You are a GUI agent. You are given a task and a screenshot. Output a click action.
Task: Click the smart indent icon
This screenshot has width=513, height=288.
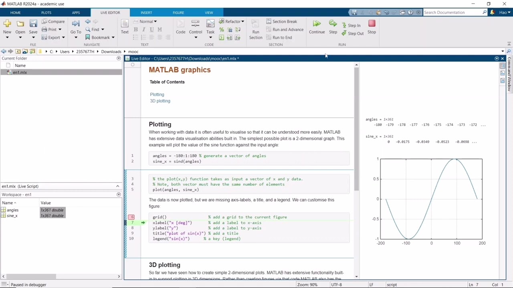tap(222, 38)
